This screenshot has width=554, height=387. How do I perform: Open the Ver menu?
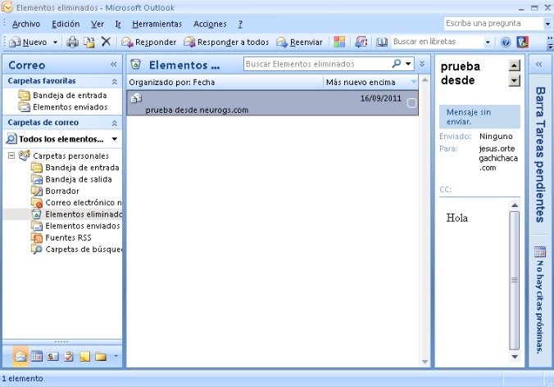click(x=98, y=24)
